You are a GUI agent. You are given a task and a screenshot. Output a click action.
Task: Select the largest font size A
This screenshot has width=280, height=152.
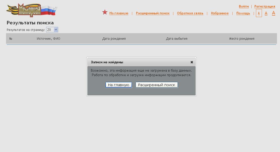tap(273, 13)
